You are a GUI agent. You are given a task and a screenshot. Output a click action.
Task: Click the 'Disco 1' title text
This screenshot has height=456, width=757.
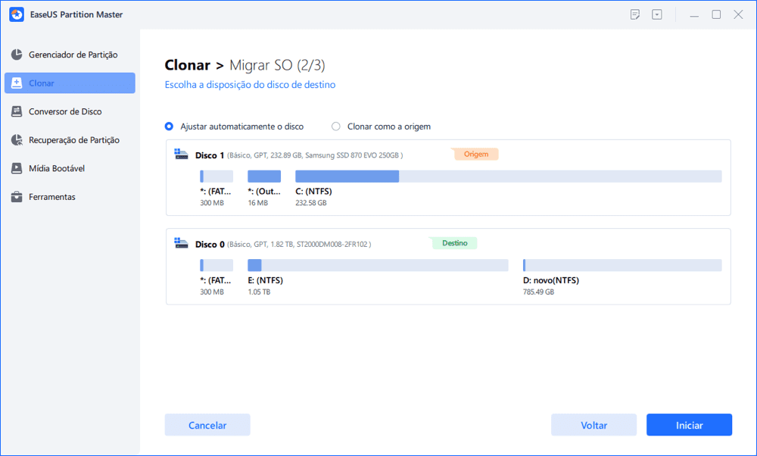point(210,155)
